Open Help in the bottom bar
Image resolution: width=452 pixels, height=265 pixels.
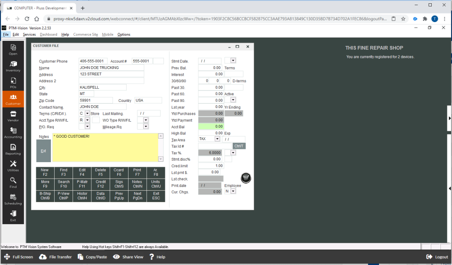coord(157,257)
